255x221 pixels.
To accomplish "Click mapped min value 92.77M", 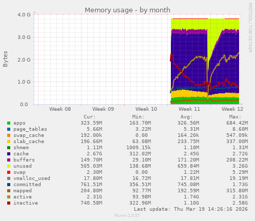I will coord(142,191).
